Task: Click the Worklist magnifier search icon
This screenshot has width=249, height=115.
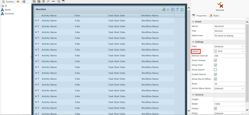Action: click(168, 9)
